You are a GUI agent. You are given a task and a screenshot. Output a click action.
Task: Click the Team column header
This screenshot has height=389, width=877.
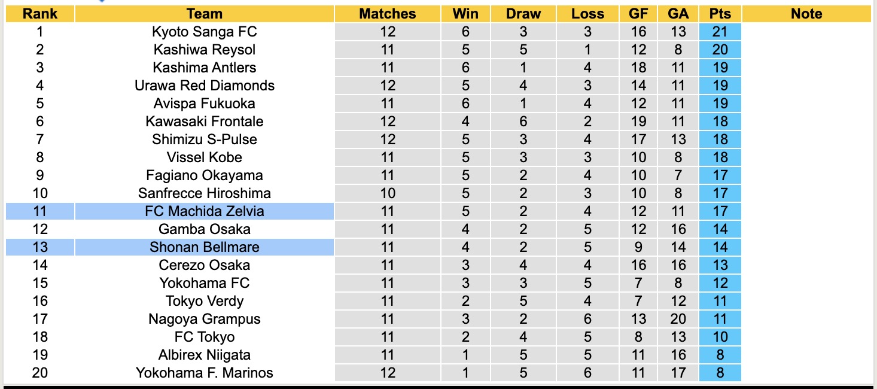[204, 14]
